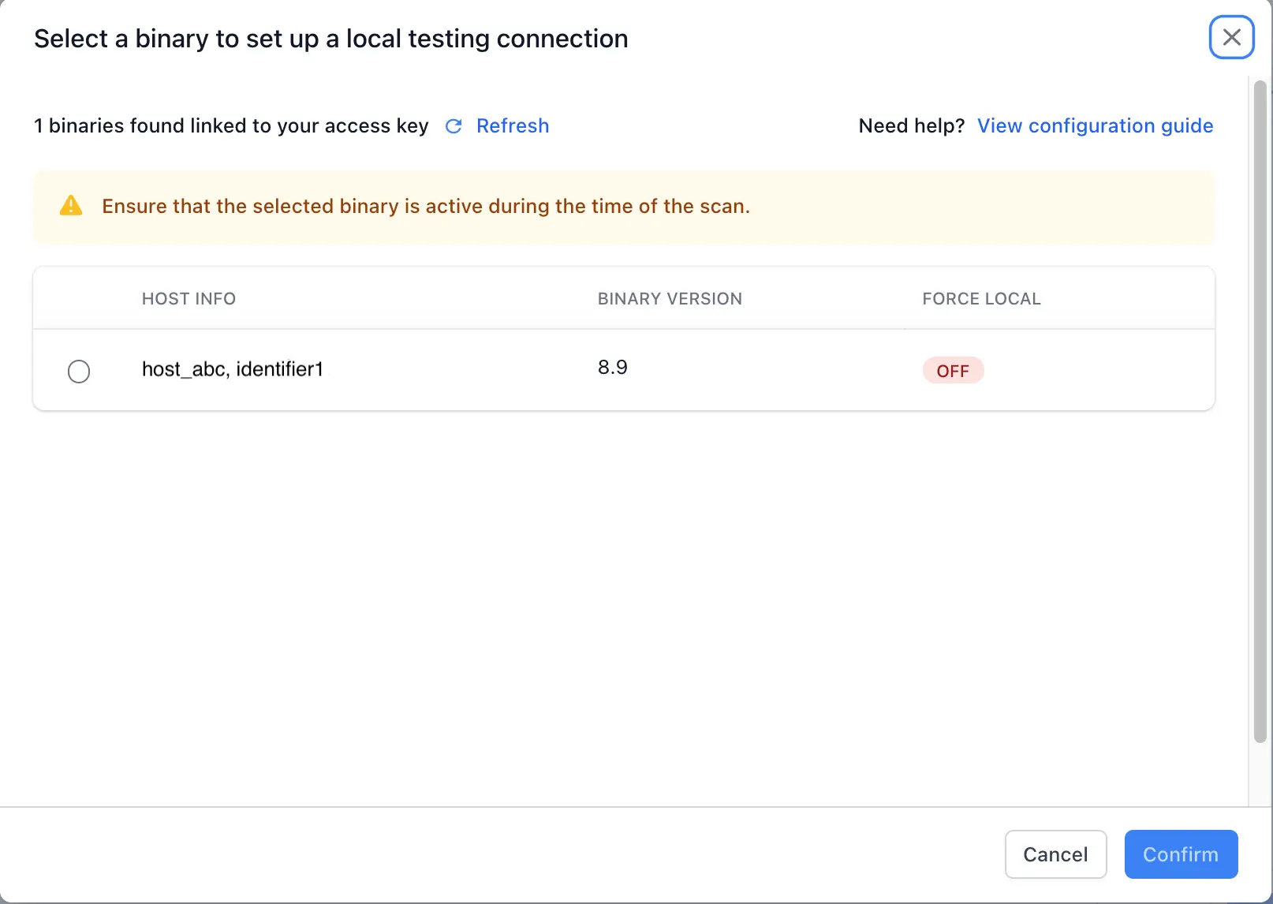Screen dimensions: 1273x904
Task: Click the warning message about active binary
Action: pos(426,207)
